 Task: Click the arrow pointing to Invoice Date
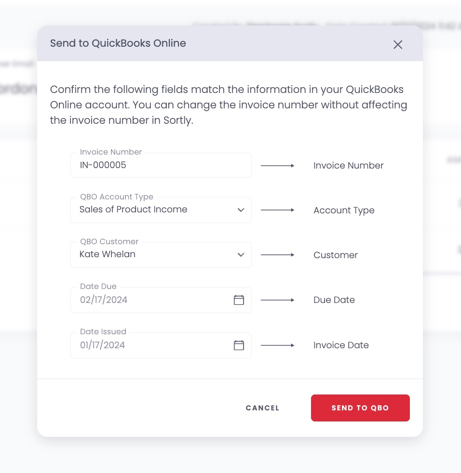277,345
